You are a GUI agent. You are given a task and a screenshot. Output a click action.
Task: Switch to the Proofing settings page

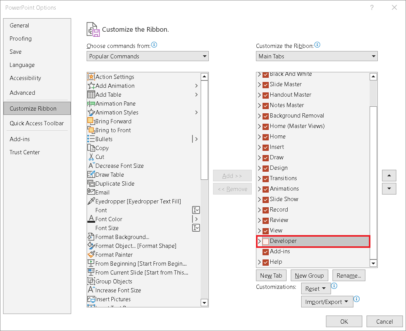20,39
